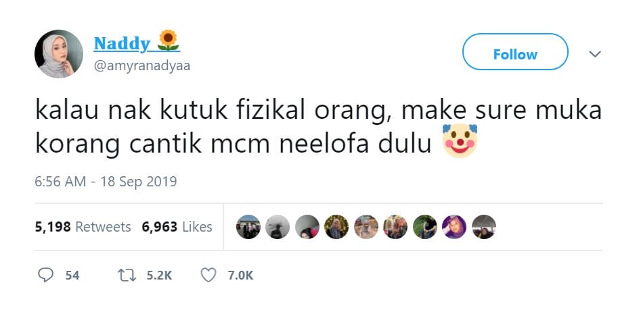The height and width of the screenshot is (314, 639).
Task: Open first liker avatar with group photo
Action: 248,227
